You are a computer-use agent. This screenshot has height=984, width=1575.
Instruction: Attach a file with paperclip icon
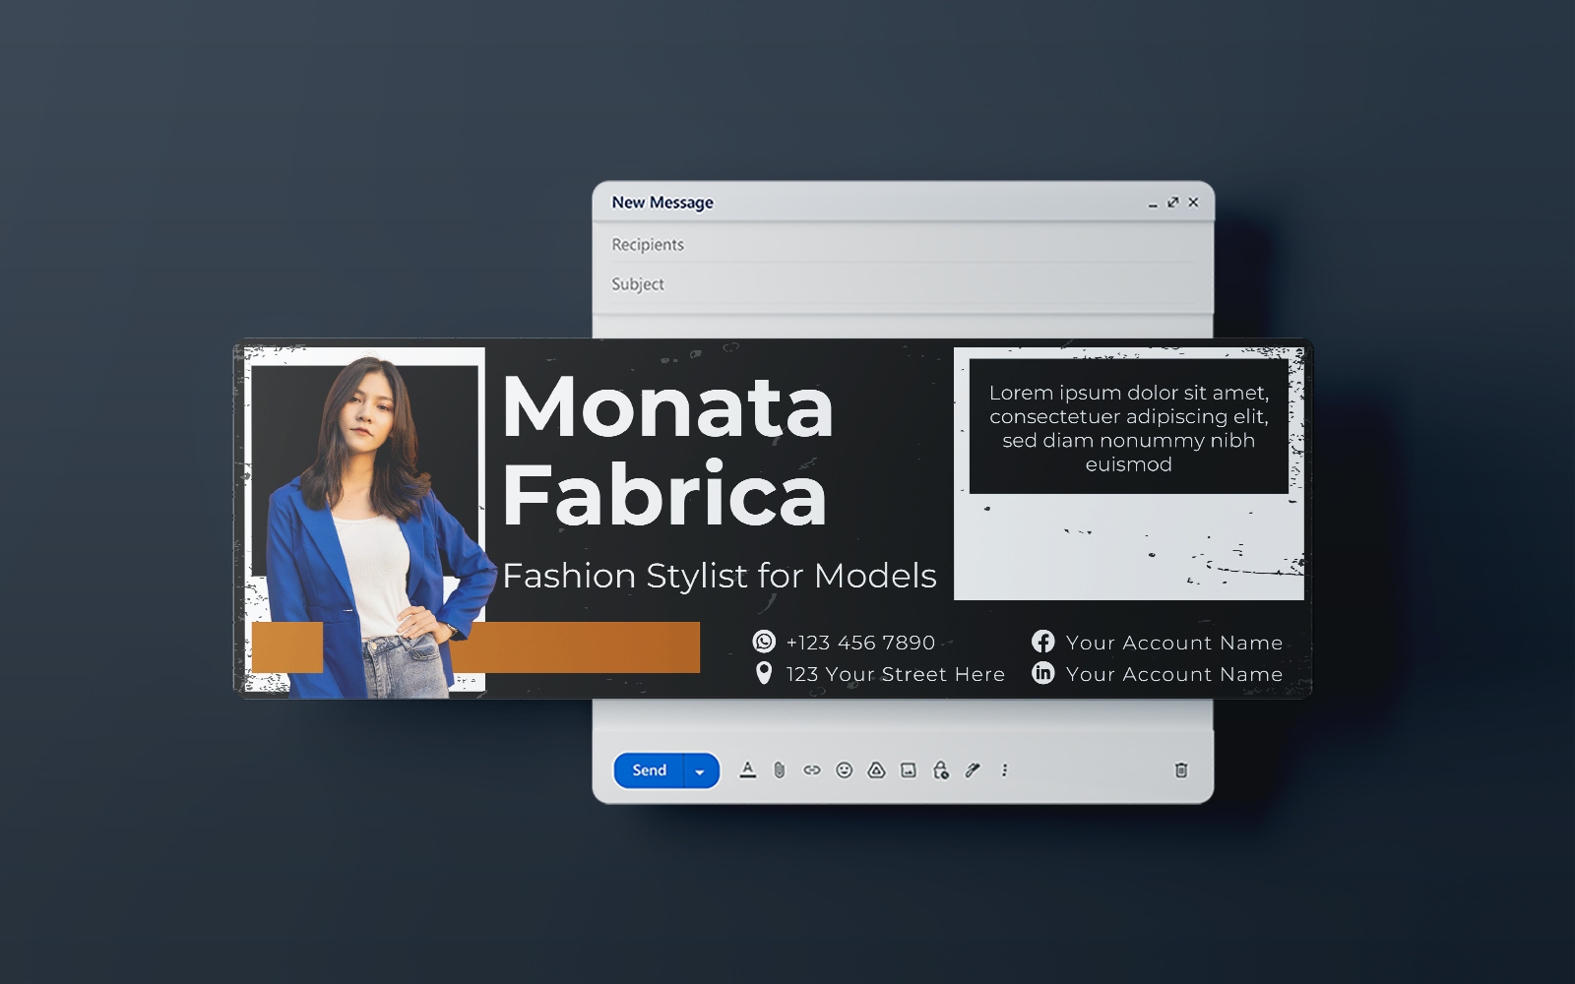[780, 770]
